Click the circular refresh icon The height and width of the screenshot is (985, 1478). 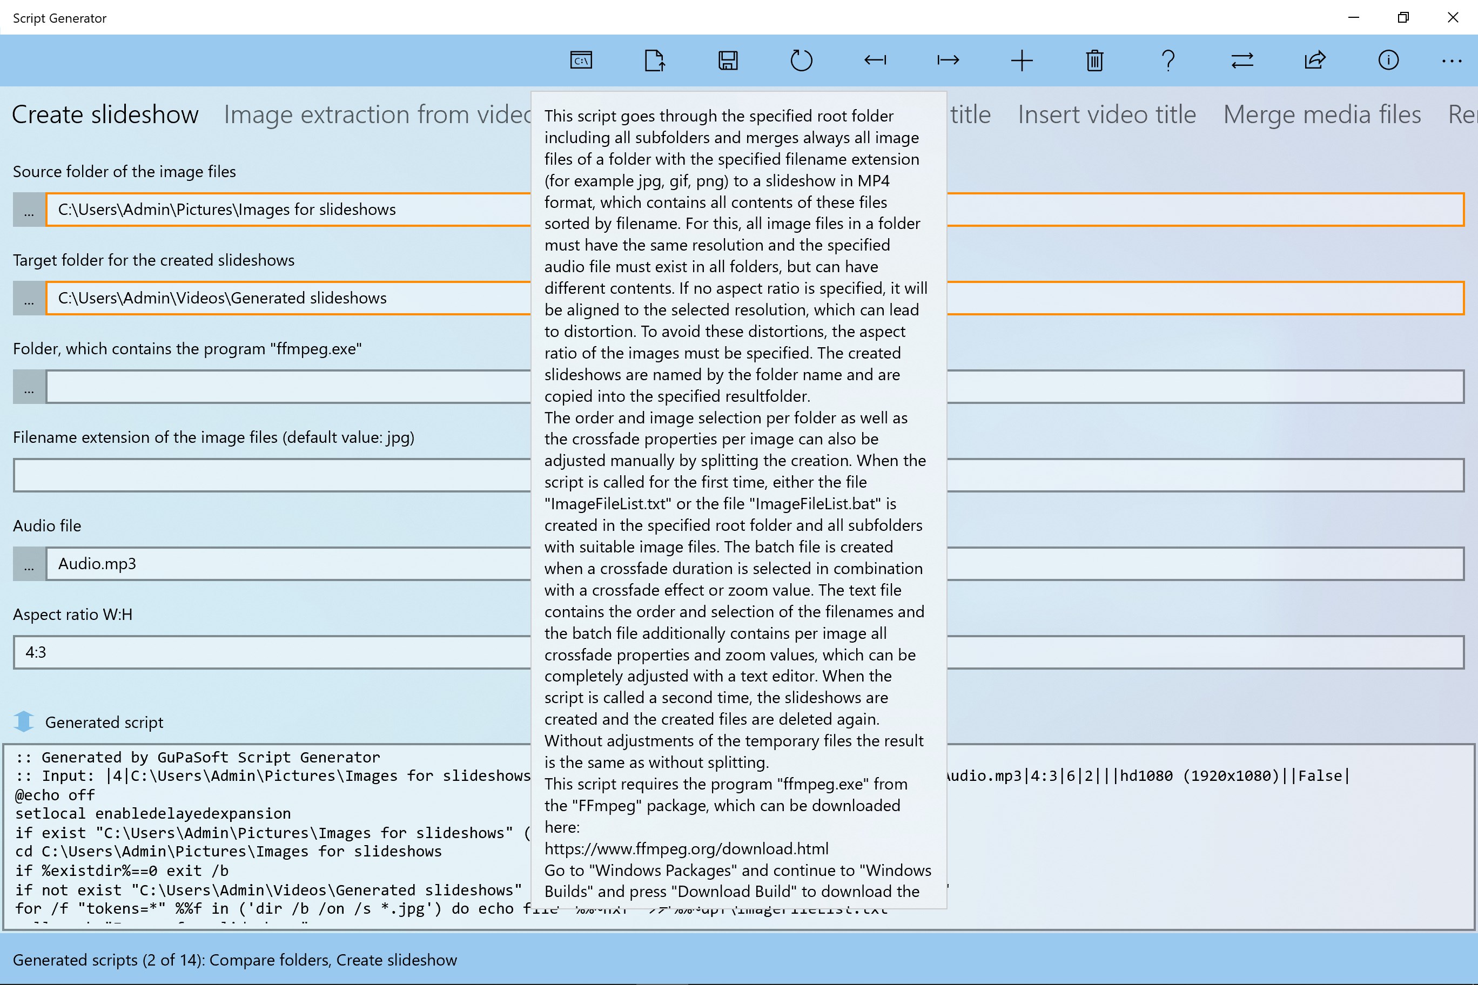click(x=801, y=60)
